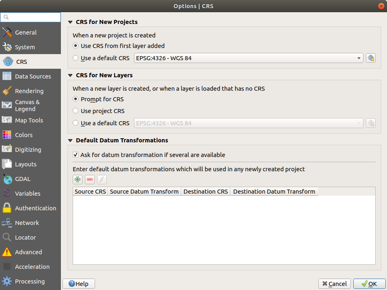Screen dimensions: 387x290
Task: Click the Select CRS globe icon for new projects
Action: click(x=370, y=58)
